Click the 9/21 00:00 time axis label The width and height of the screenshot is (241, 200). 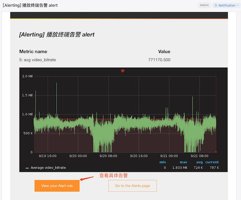(169, 156)
